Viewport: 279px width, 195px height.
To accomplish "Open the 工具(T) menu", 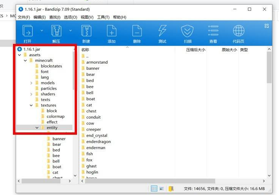I will (x=103, y=17).
